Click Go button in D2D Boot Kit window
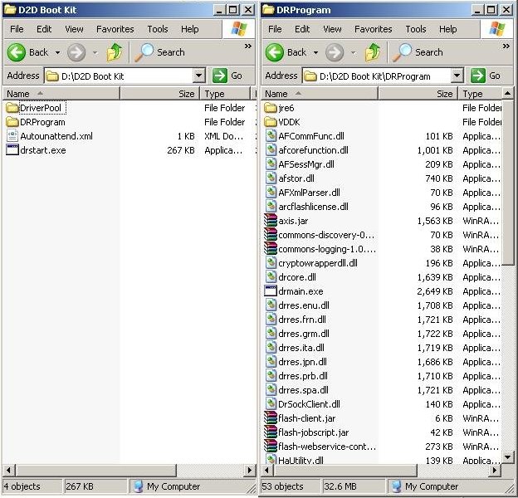Screen dimensions: 518x498 pyautogui.click(x=228, y=76)
